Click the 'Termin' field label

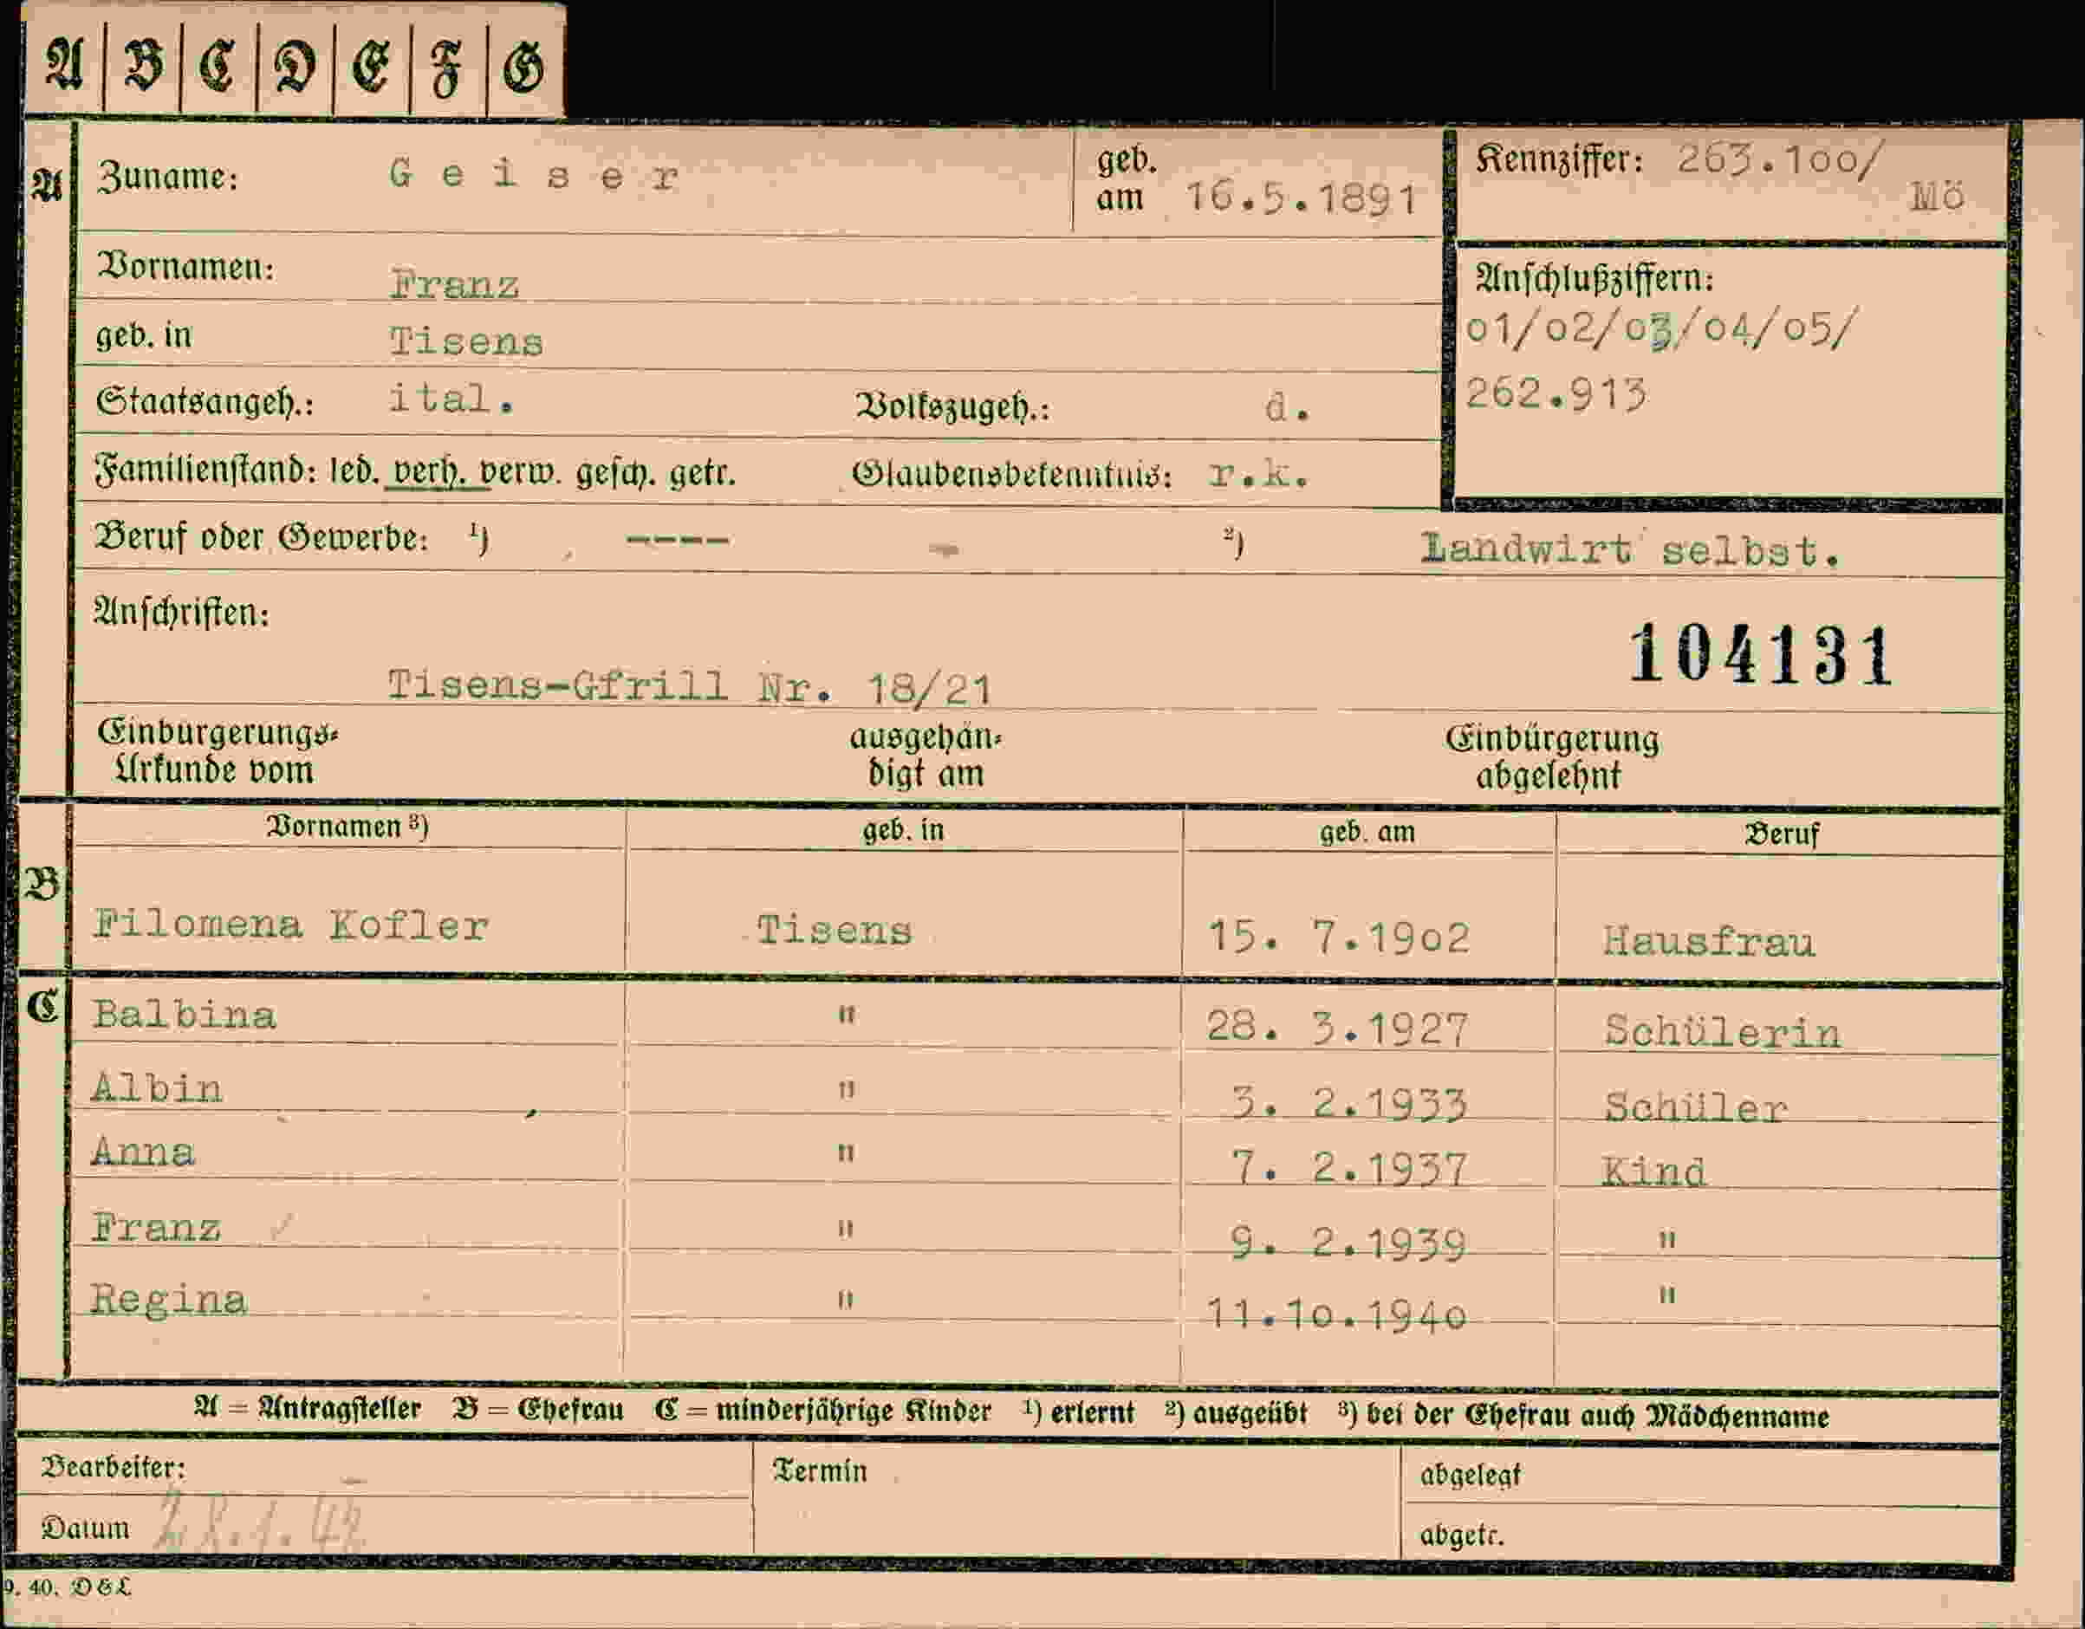pyautogui.click(x=819, y=1471)
